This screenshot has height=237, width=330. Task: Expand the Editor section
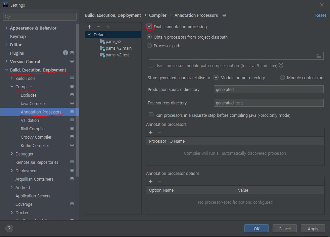pyautogui.click(x=6, y=45)
